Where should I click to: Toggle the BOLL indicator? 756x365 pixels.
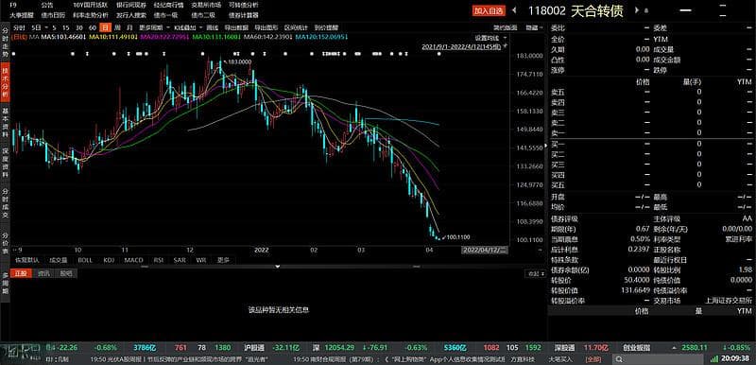[85, 260]
